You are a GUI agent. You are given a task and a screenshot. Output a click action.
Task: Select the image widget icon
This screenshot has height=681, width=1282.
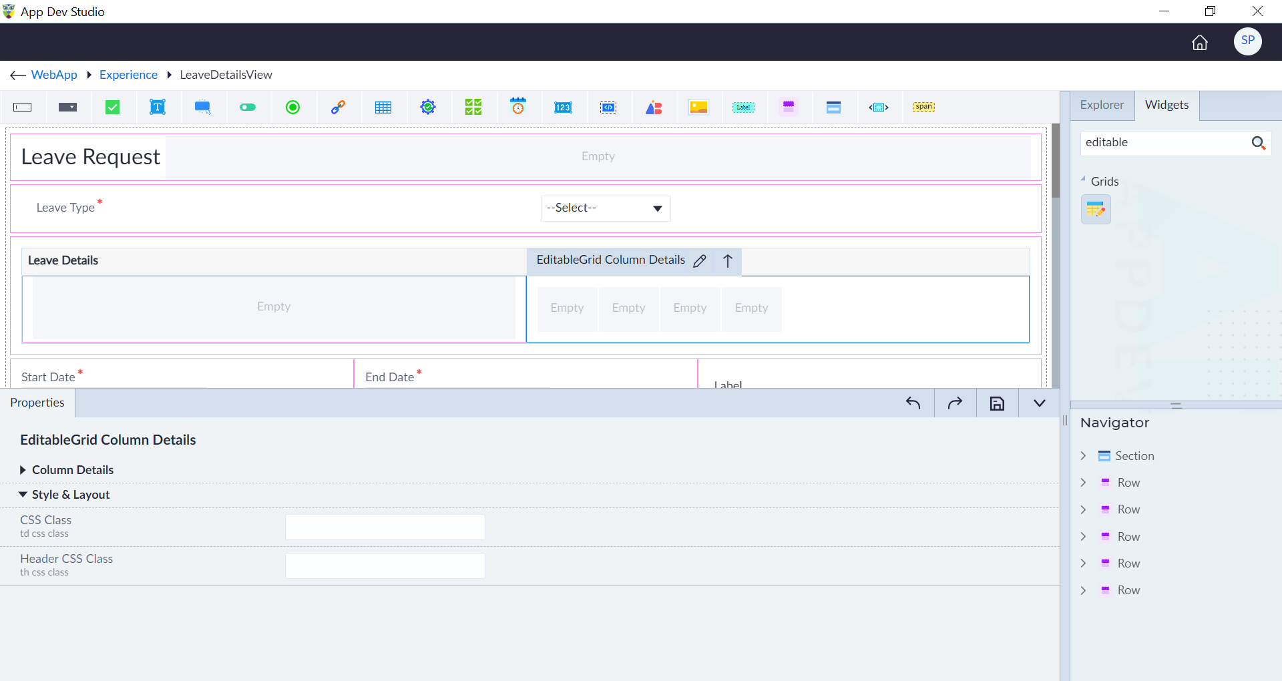[x=698, y=107]
